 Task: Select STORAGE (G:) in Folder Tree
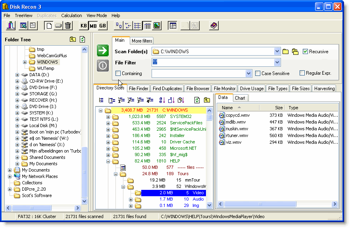43,94
